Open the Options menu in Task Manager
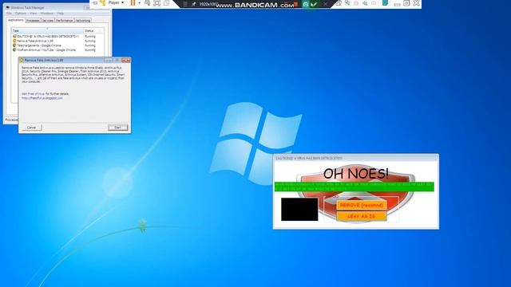This screenshot has width=511, height=287. tap(21, 14)
